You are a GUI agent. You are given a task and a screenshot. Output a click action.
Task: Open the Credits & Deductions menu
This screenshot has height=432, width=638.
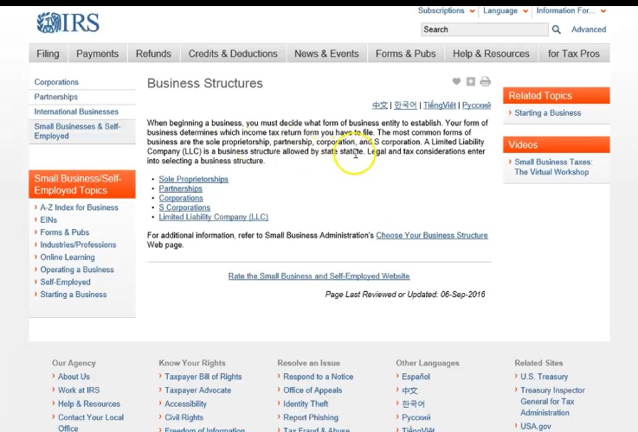pos(233,54)
